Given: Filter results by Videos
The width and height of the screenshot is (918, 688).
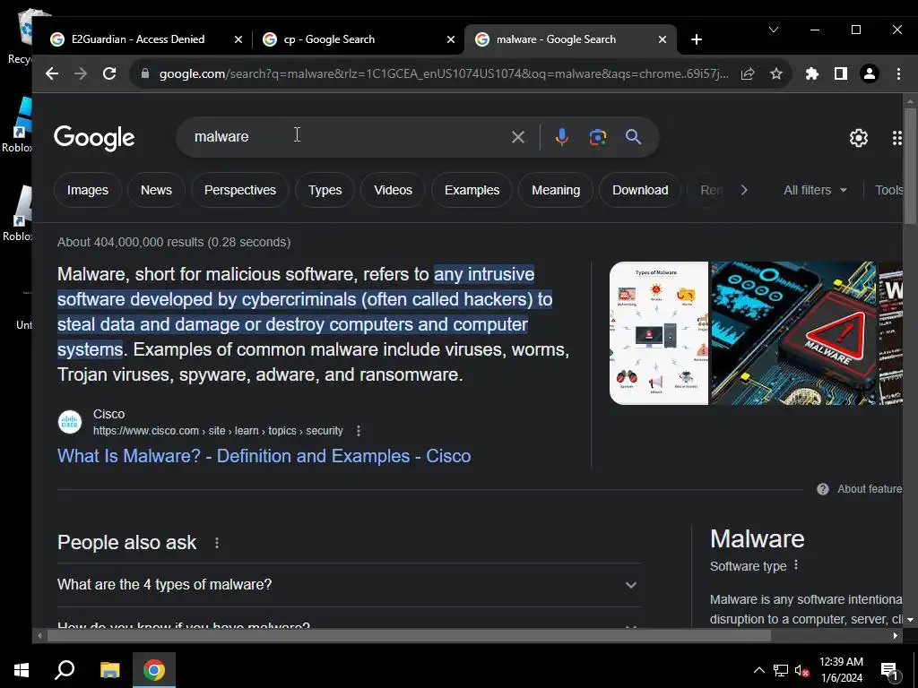Looking at the screenshot, I should 393,190.
